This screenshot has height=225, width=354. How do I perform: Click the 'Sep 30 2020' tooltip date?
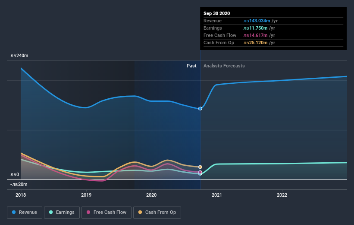coord(217,13)
